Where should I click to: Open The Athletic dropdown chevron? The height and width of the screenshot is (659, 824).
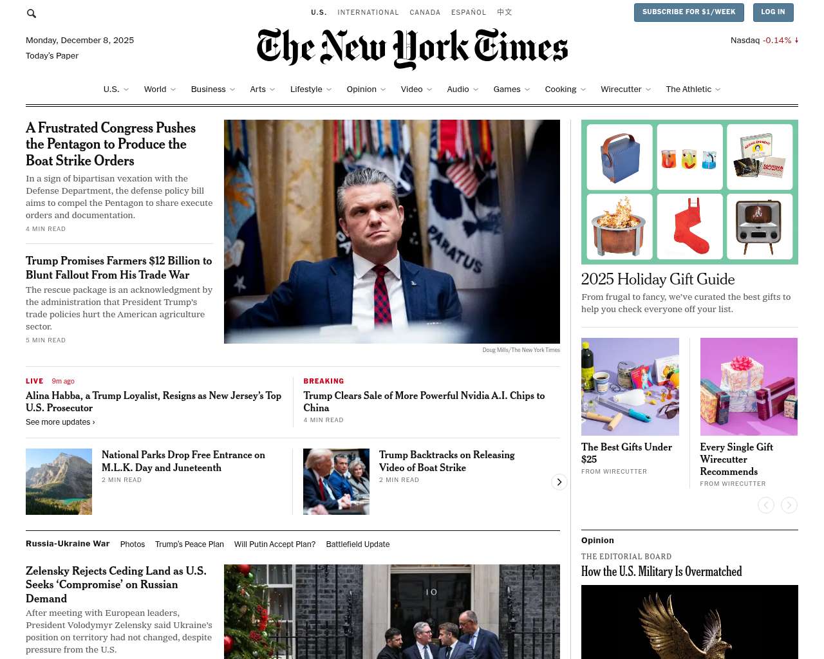pos(718,89)
